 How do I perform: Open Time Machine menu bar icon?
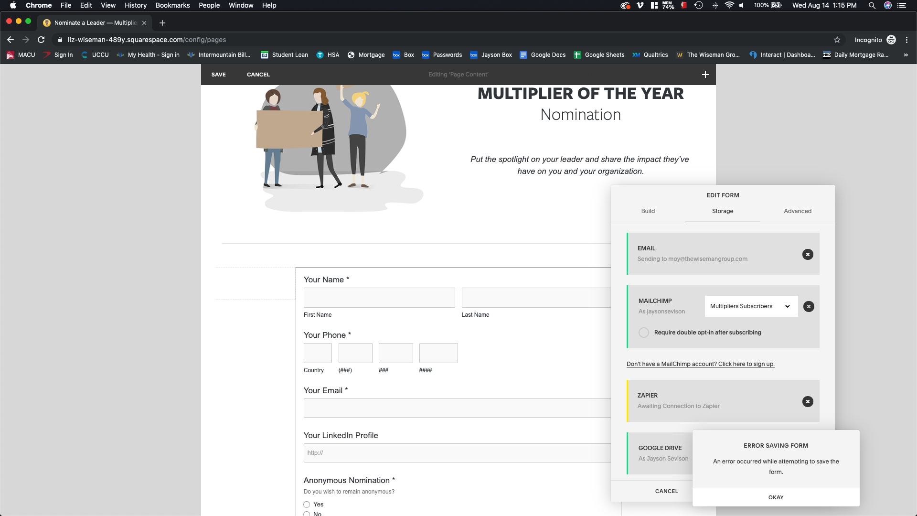(698, 5)
